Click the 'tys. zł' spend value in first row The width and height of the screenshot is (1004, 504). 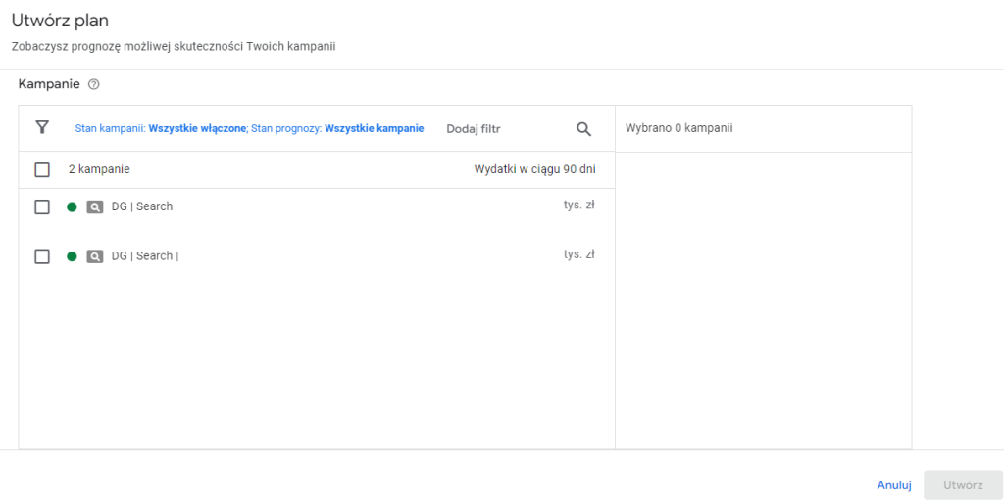click(578, 206)
